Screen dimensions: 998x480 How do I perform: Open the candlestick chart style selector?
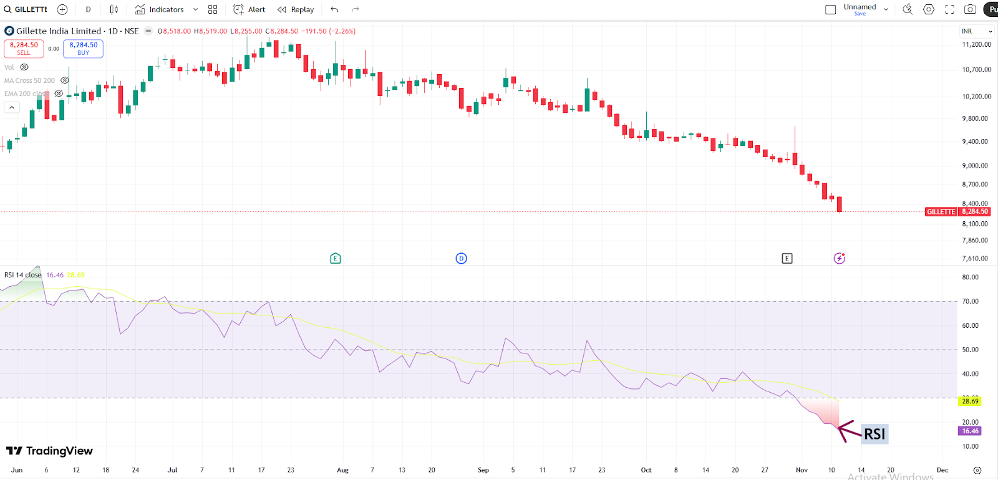114,9
